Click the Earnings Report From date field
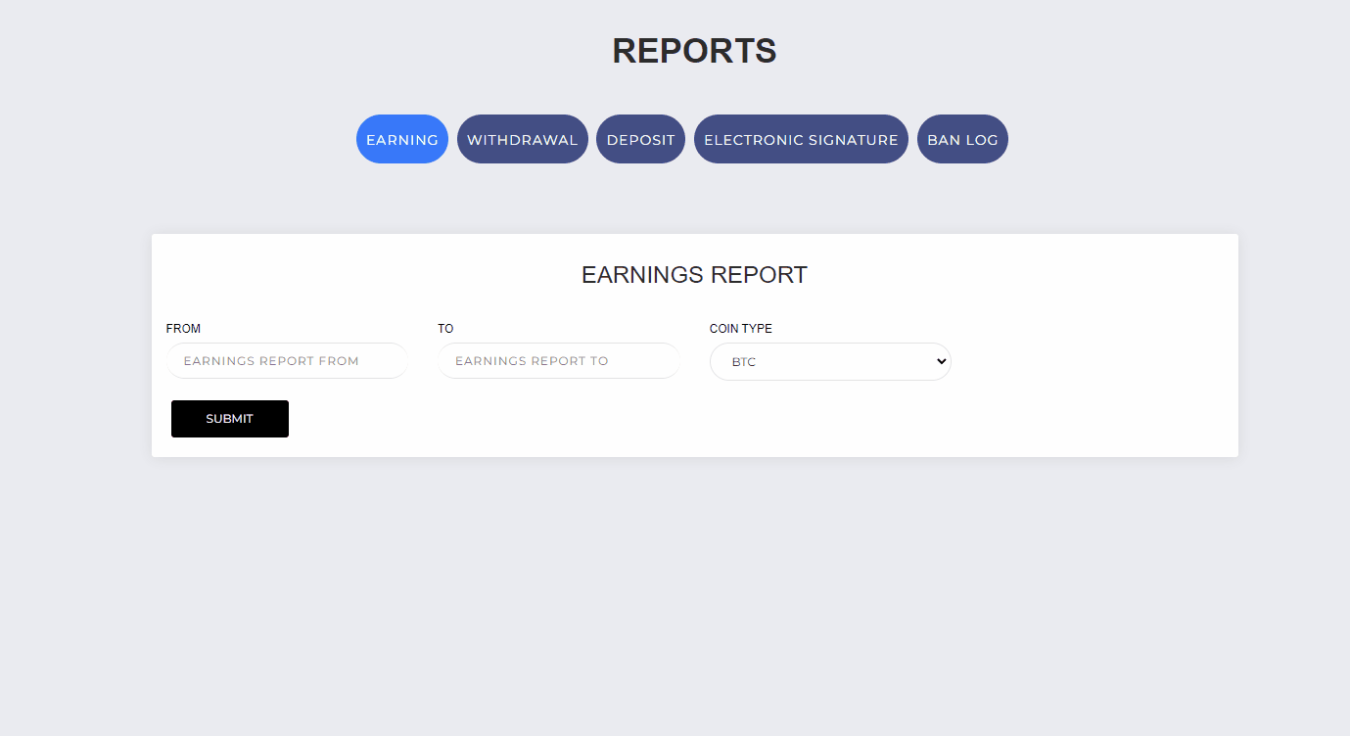The width and height of the screenshot is (1350, 736). [287, 361]
